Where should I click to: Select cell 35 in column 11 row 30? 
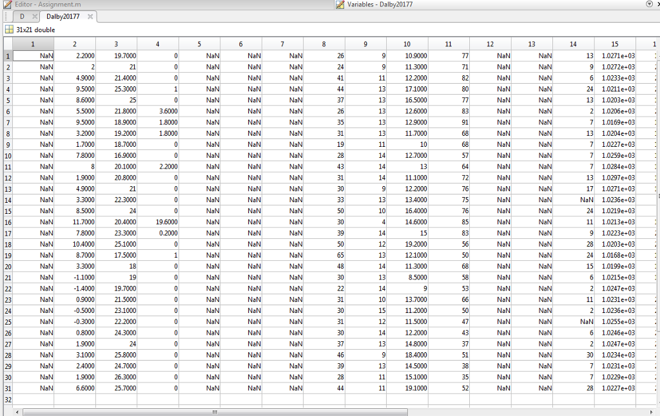pyautogui.click(x=449, y=377)
